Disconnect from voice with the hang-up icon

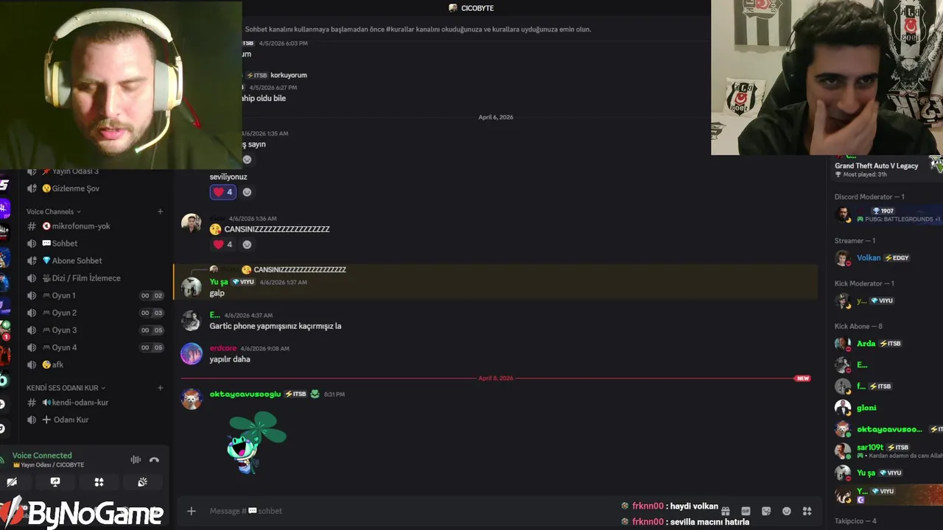click(x=154, y=459)
